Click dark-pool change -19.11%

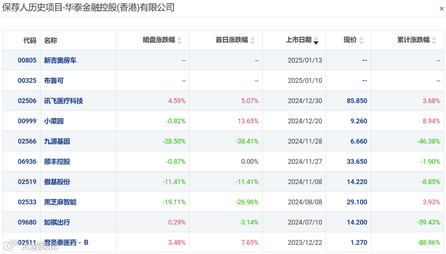tap(174, 202)
